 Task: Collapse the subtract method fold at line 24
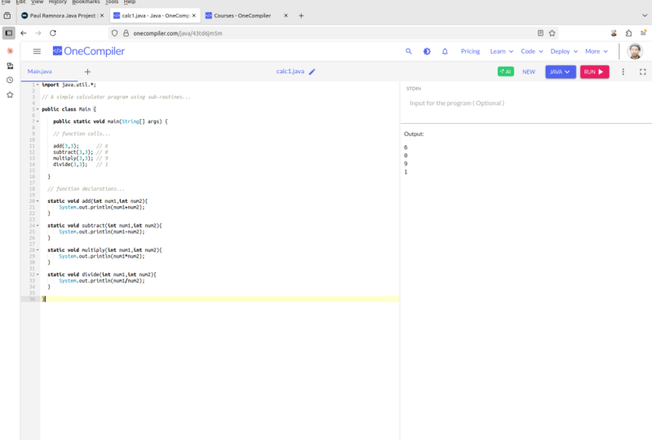coord(38,226)
